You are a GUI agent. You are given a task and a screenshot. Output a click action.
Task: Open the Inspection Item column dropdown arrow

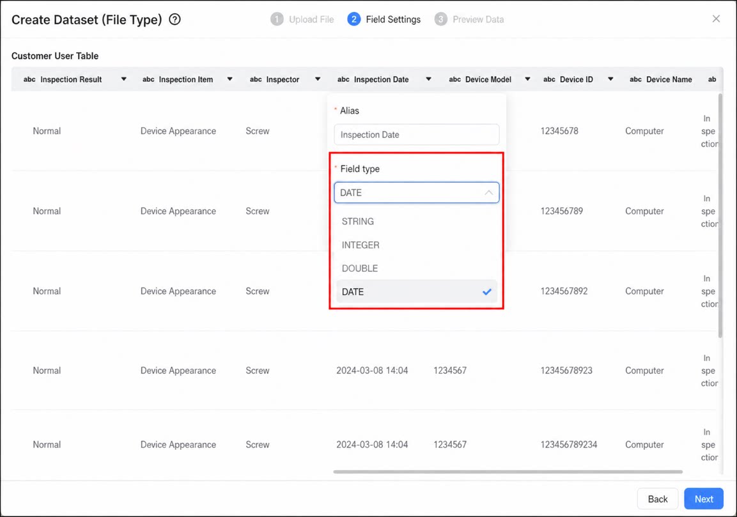(x=230, y=79)
